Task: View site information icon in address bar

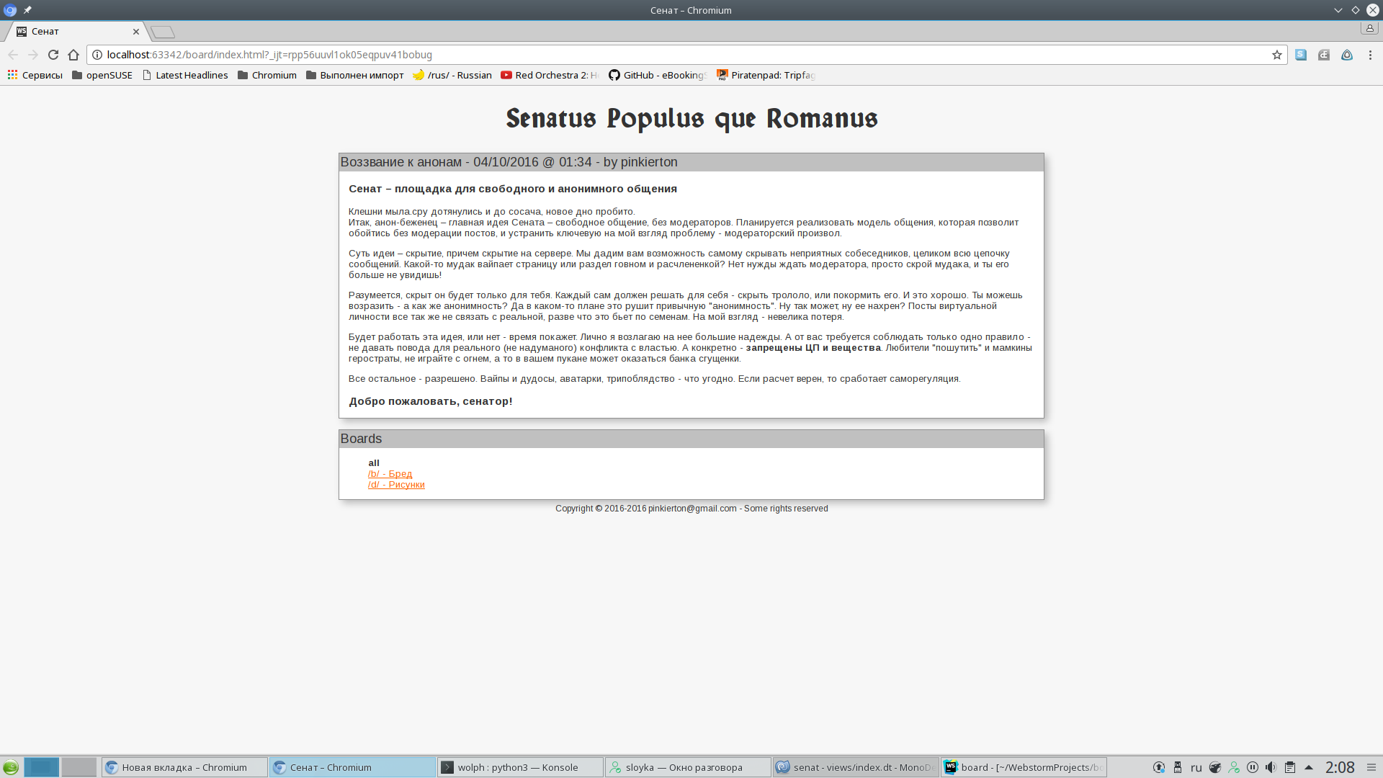Action: click(x=97, y=55)
